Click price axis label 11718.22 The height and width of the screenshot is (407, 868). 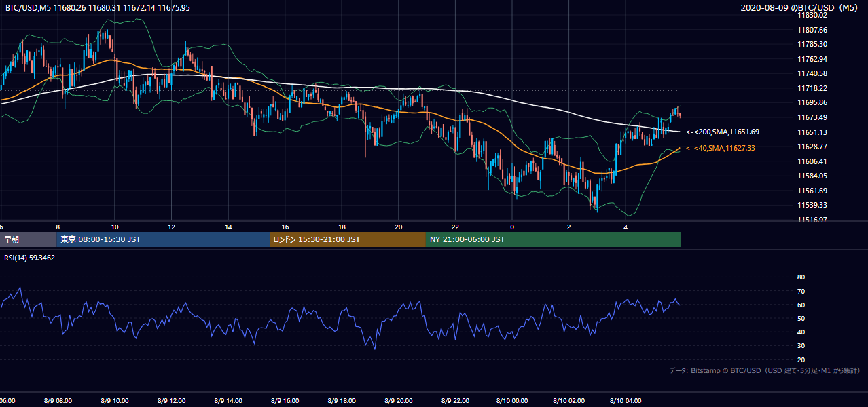(812, 88)
